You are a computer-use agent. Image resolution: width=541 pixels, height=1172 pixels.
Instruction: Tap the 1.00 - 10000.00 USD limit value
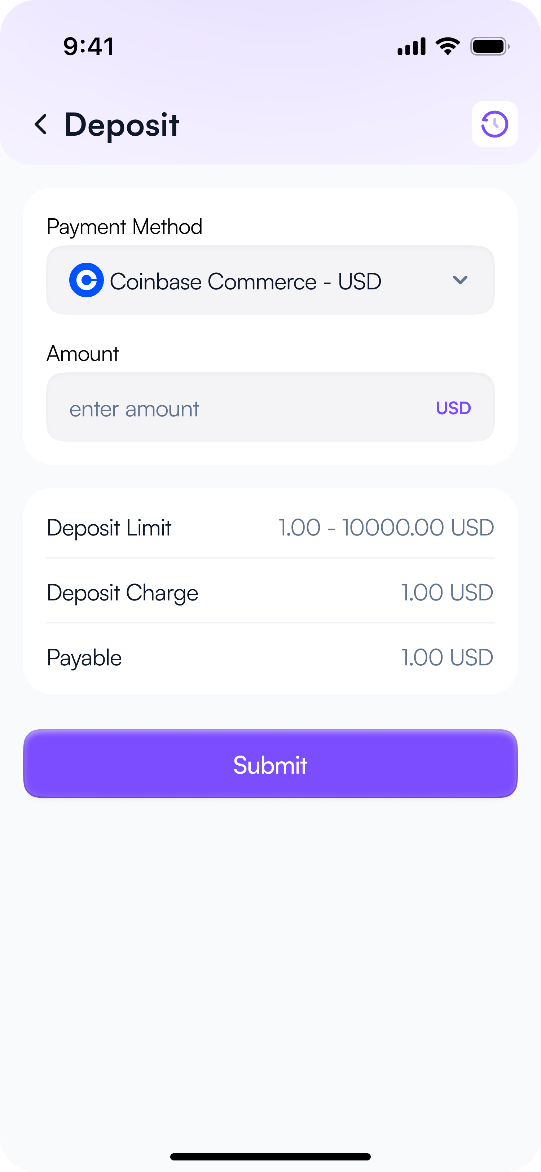[386, 528]
